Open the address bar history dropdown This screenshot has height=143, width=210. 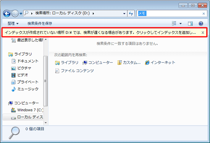pos(124,13)
